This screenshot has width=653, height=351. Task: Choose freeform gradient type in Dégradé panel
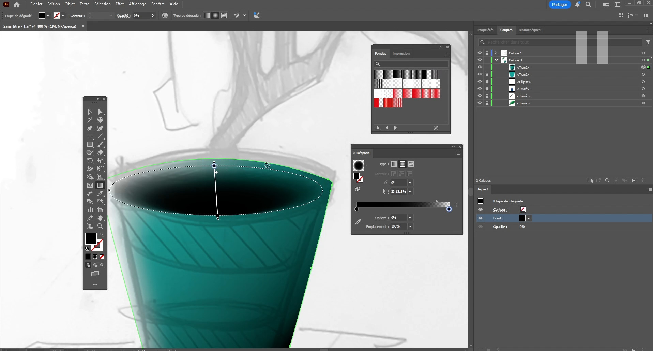[x=411, y=164]
